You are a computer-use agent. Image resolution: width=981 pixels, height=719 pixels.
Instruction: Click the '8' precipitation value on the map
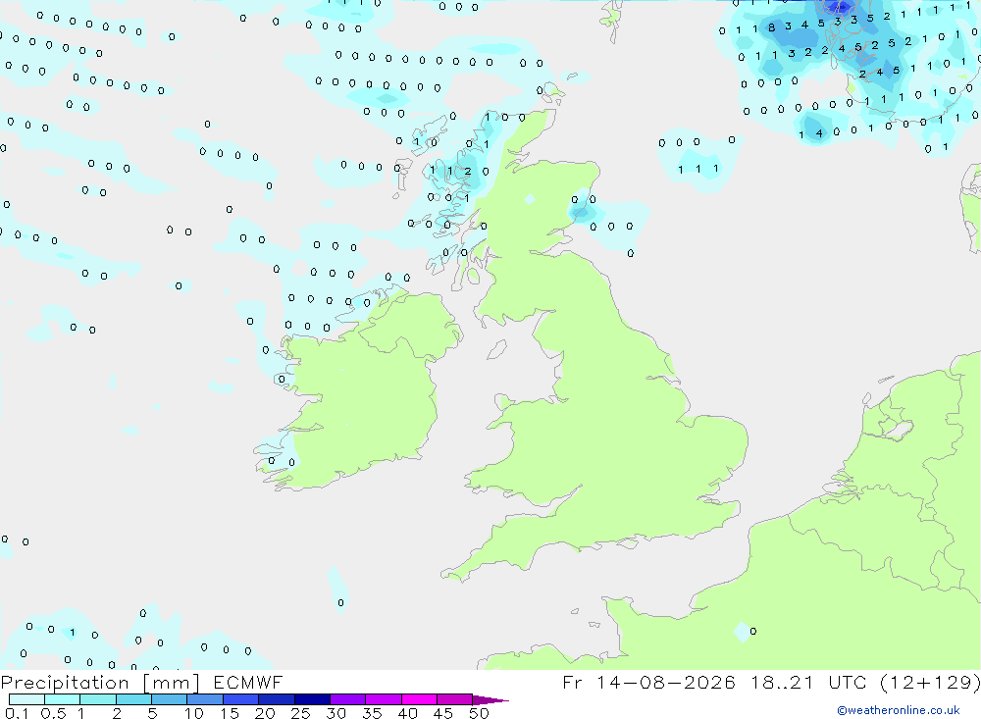click(771, 27)
